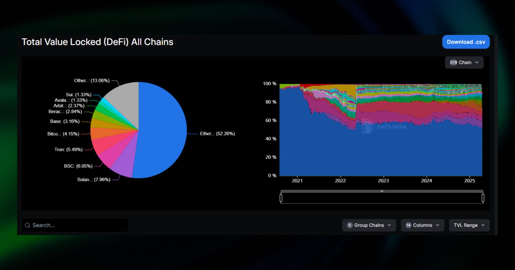The image size is (515, 270).
Task: Select the blue Ethereum pie slice
Action: (x=161, y=129)
